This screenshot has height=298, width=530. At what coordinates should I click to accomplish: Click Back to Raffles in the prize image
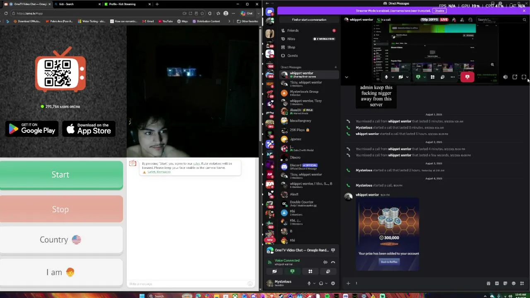point(389,262)
